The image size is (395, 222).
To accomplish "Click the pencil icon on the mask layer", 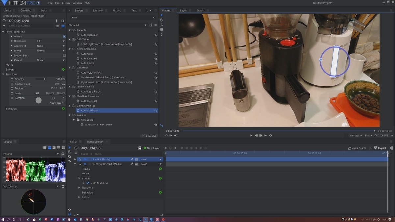I will [x=132, y=159].
